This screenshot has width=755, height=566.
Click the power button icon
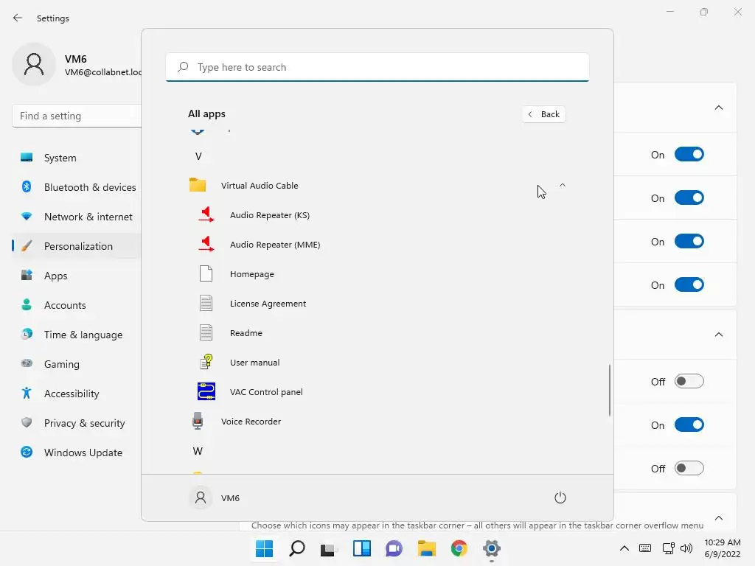560,497
